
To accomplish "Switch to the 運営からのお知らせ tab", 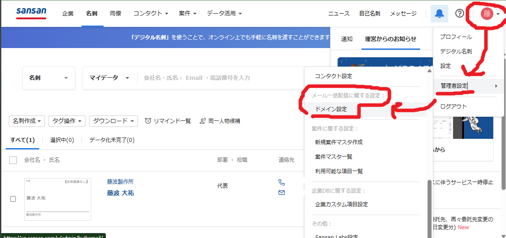I will (x=390, y=39).
